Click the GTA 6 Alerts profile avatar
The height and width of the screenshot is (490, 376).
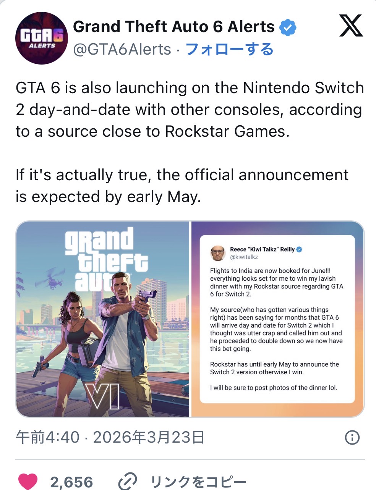(41, 38)
